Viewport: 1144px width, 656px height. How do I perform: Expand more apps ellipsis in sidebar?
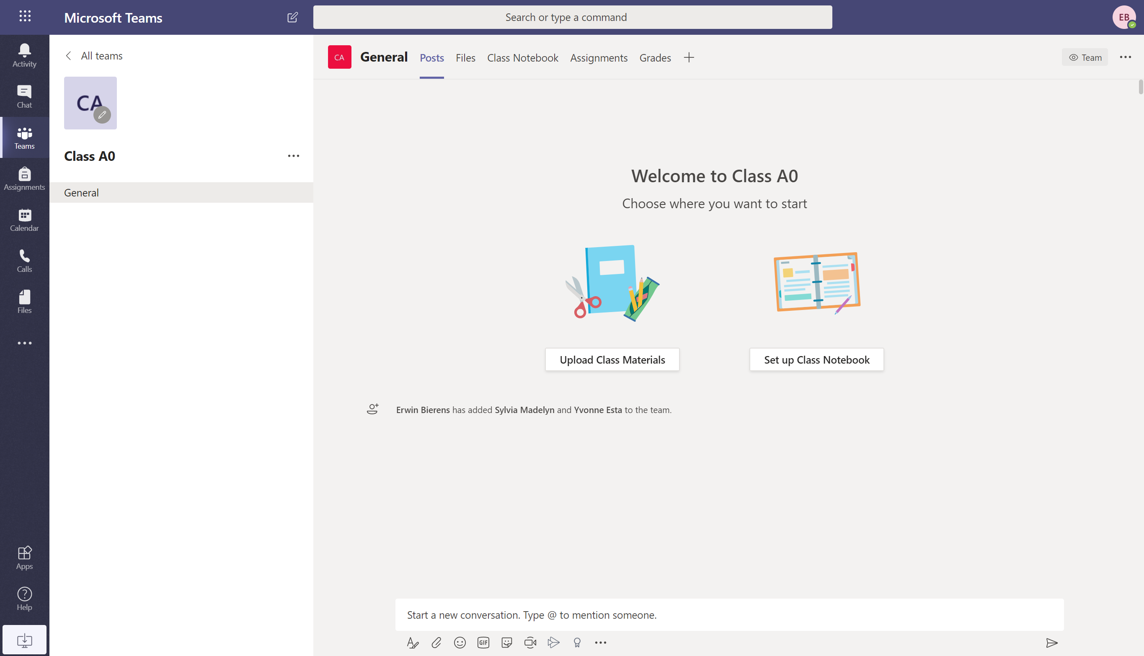pos(24,343)
